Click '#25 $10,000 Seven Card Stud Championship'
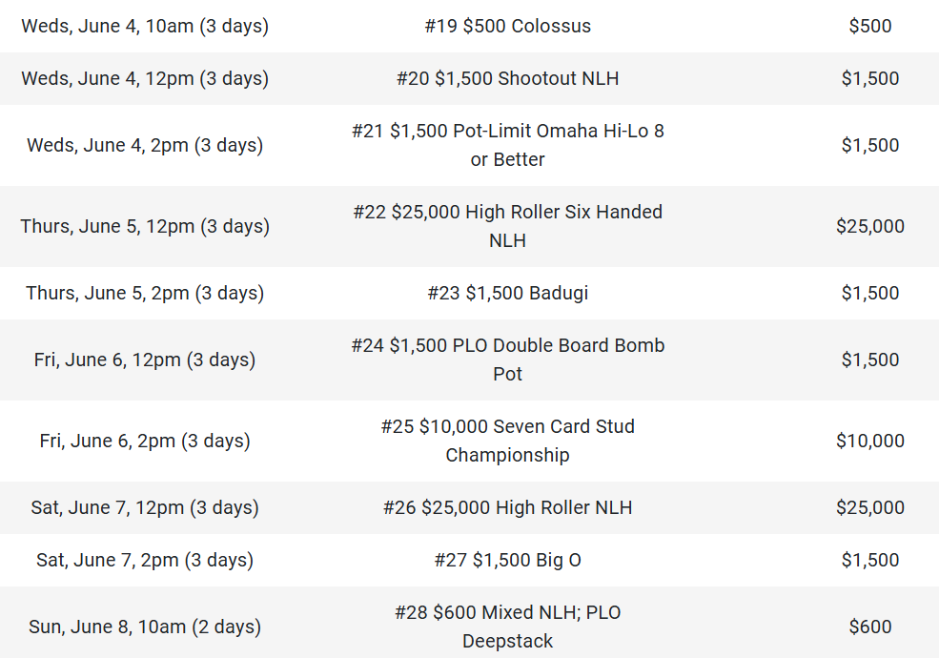 [x=507, y=441]
